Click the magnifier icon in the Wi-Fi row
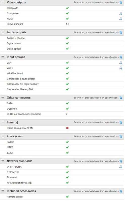 click(120, 68)
